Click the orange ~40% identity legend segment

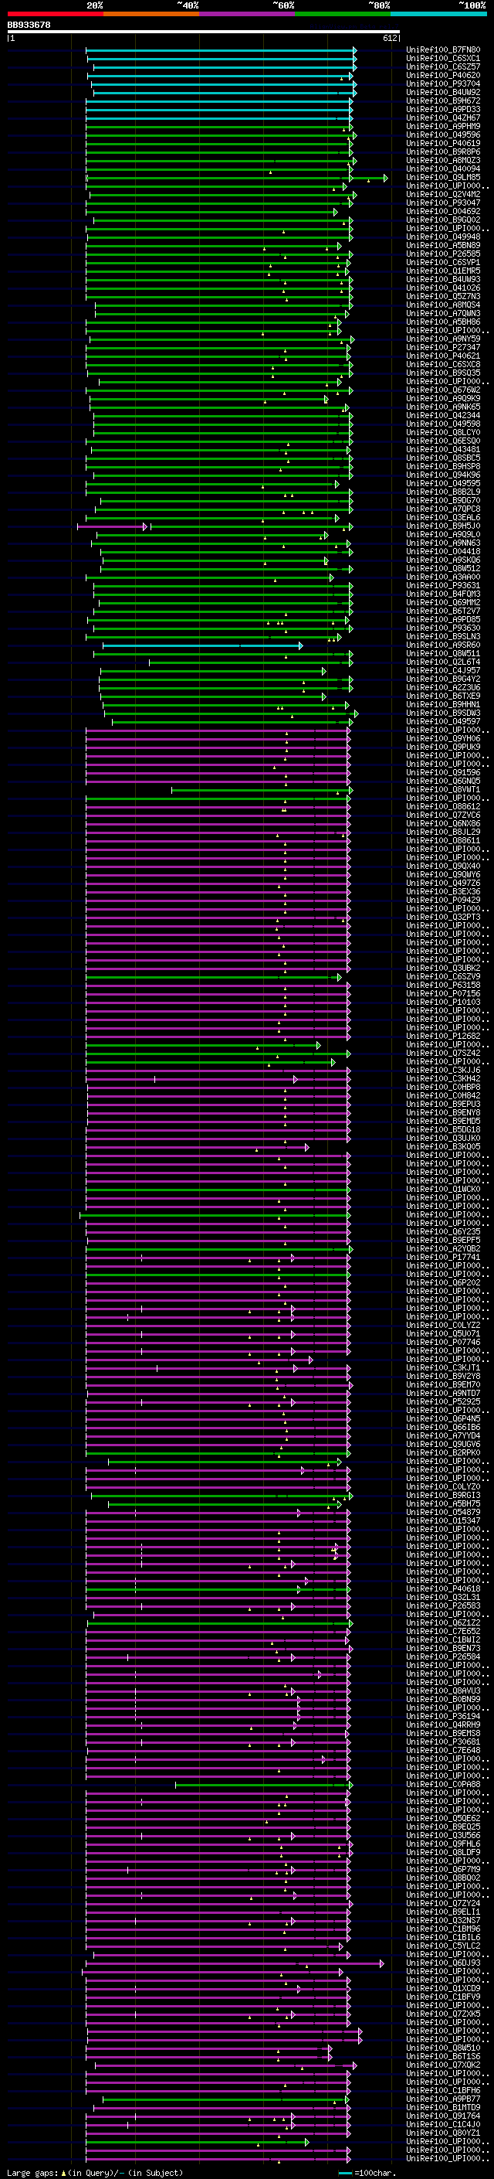click(x=151, y=14)
